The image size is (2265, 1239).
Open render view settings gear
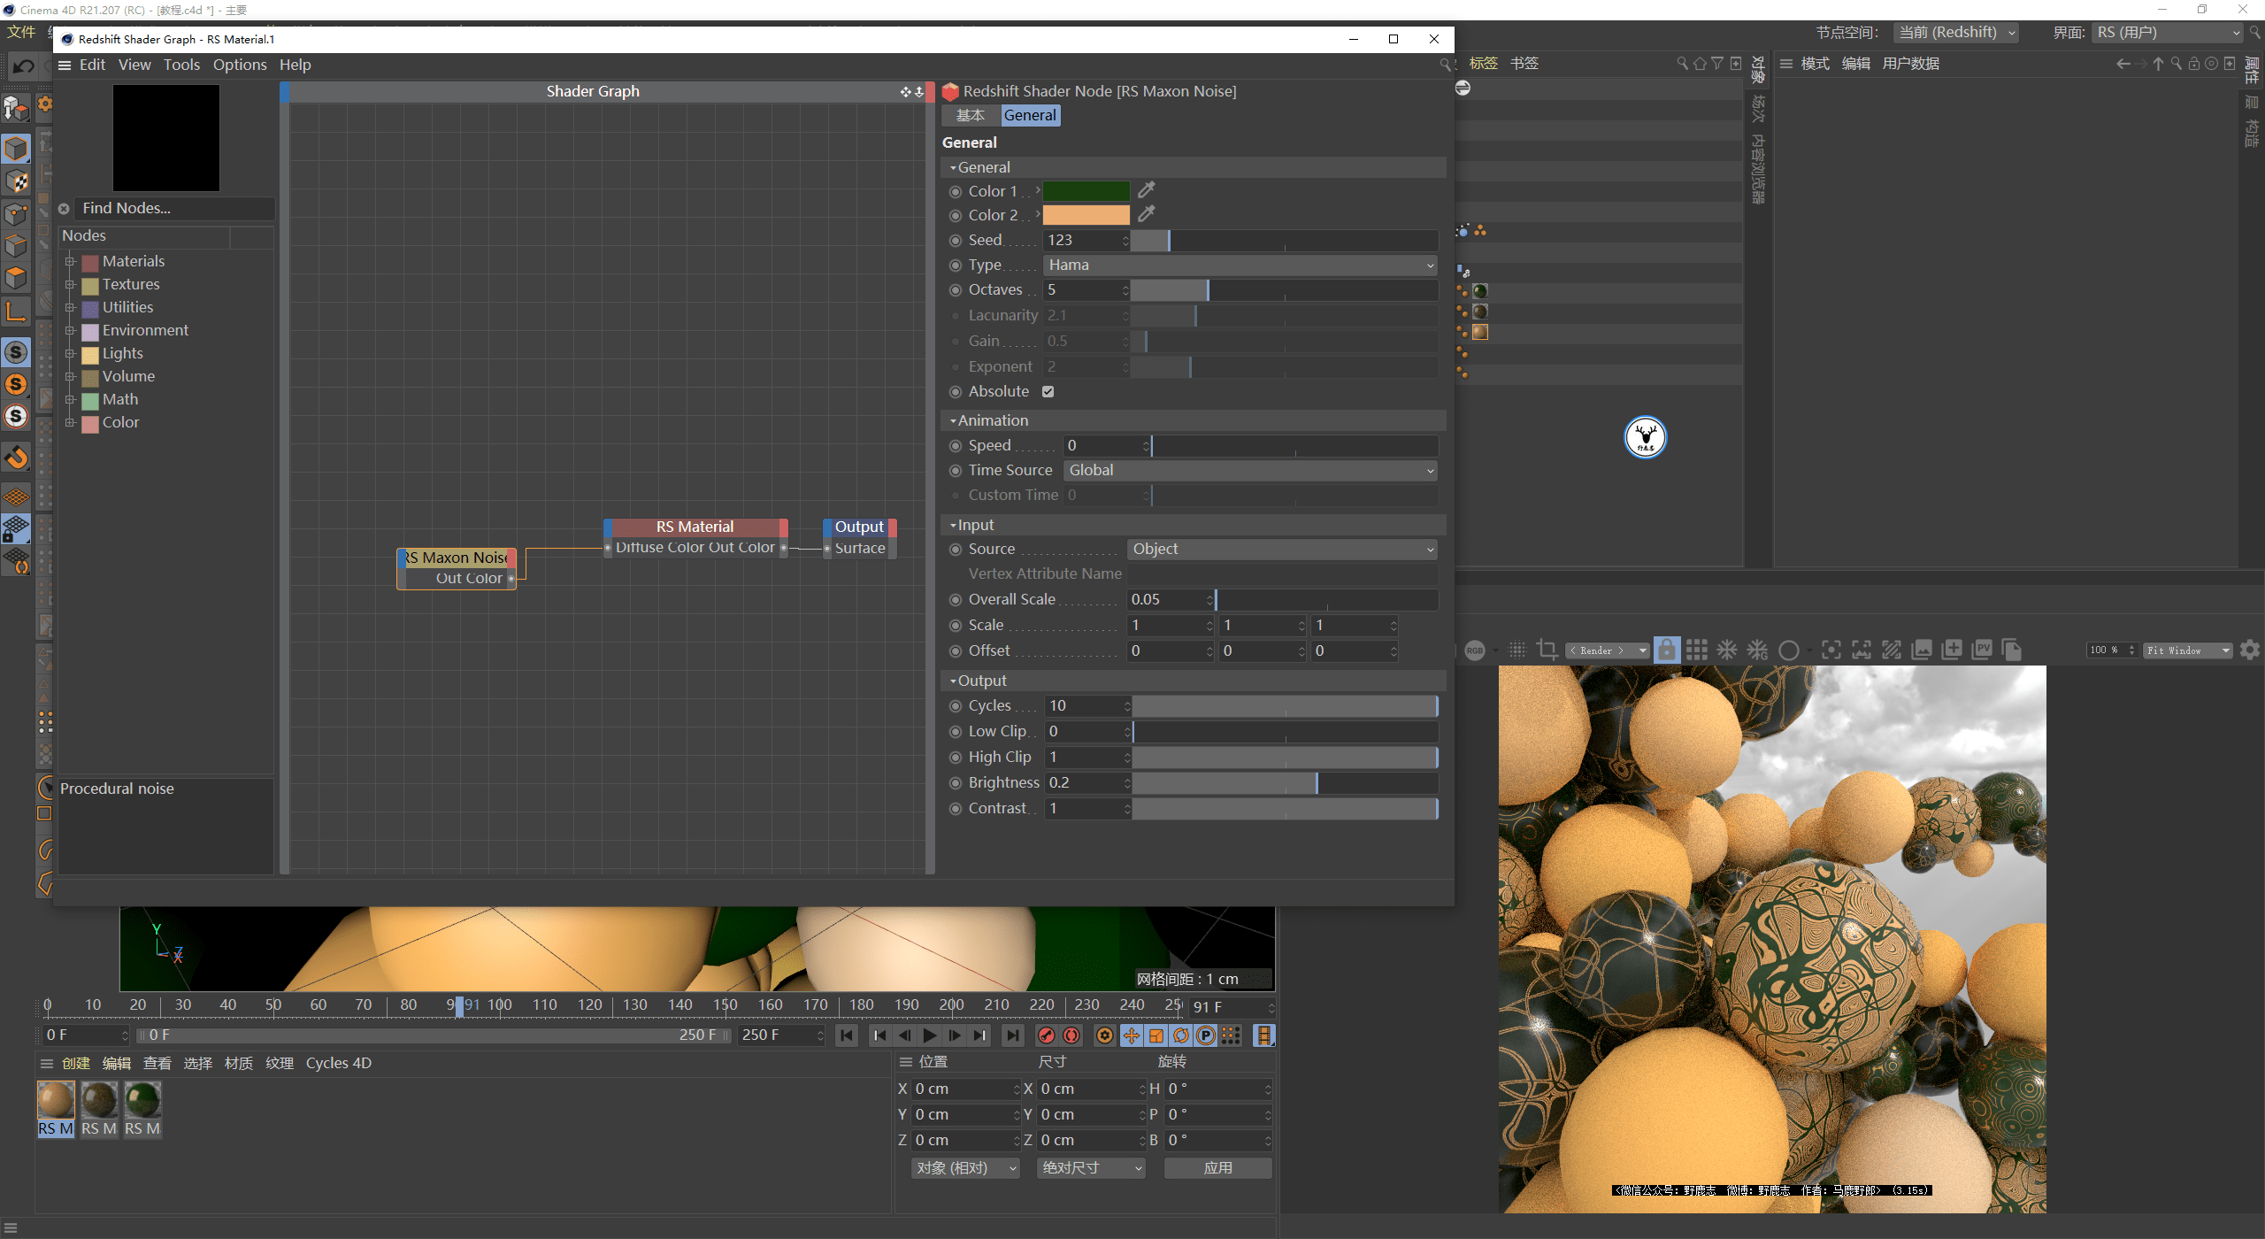(x=2250, y=650)
